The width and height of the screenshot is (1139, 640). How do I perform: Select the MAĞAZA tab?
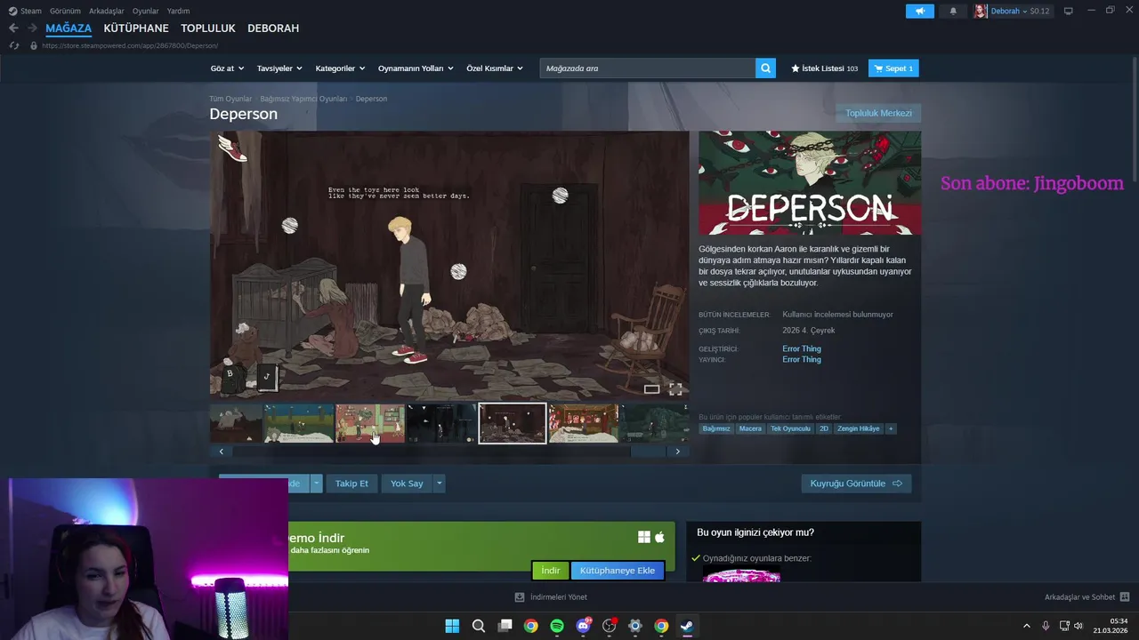(69, 28)
